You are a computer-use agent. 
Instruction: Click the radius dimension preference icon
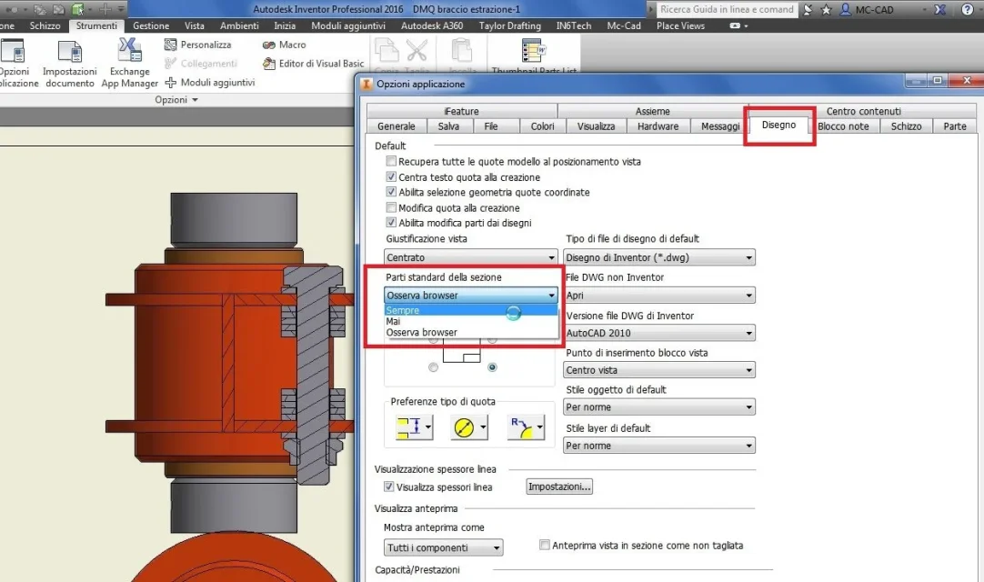tap(526, 426)
